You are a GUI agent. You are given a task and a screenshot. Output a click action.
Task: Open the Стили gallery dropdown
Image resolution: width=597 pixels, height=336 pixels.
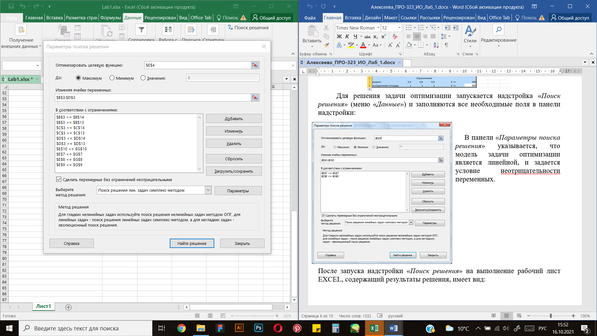(470, 46)
